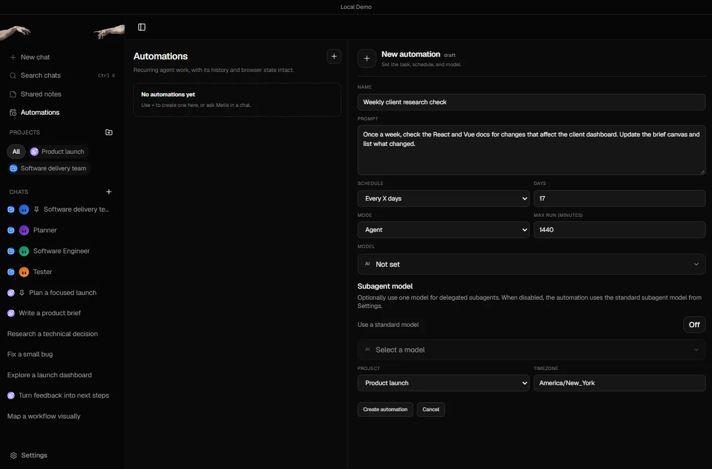Image resolution: width=712 pixels, height=469 pixels.
Task: Open the Select a model dropdown
Action: point(532,350)
